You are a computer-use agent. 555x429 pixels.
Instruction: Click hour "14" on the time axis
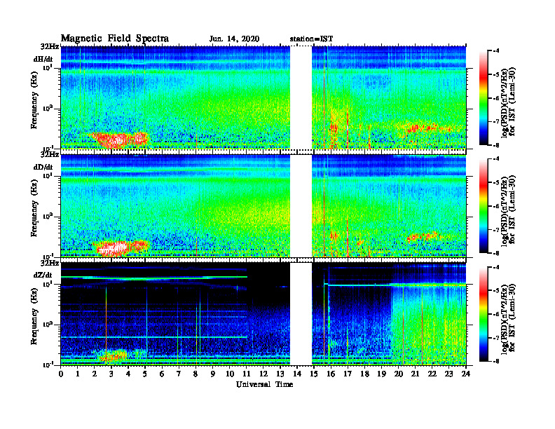[x=297, y=374]
